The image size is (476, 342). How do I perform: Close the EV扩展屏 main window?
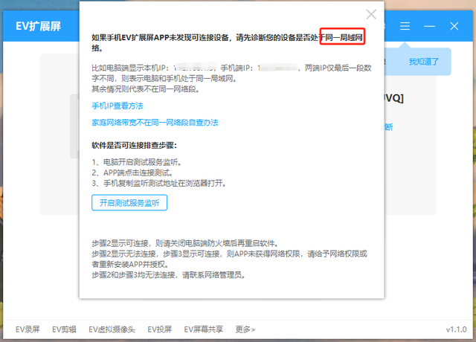454,26
